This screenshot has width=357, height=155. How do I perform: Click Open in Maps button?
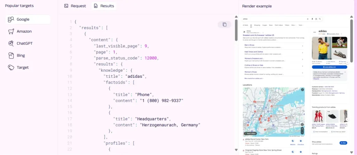coord(250,133)
